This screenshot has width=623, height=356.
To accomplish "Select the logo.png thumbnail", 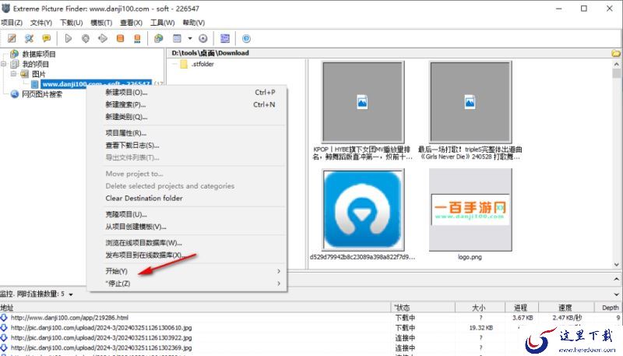I will tap(470, 210).
